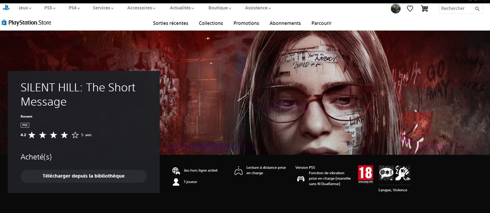This screenshot has width=490, height=213.
Task: Click the DualSense vibration controller icon
Action: 301,179
